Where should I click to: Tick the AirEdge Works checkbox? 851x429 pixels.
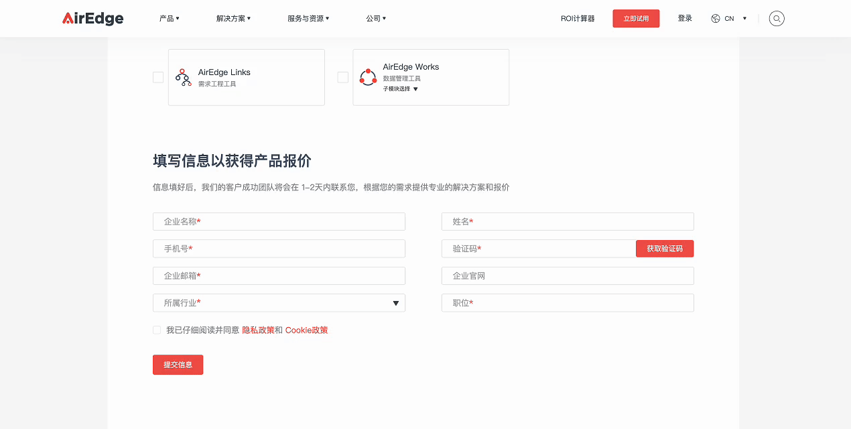coord(343,77)
